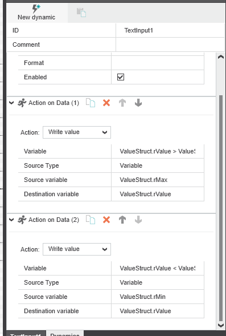Click the running-man icon of Action on Data (1)
Viewport: 226px width, 336px height.
point(22,103)
